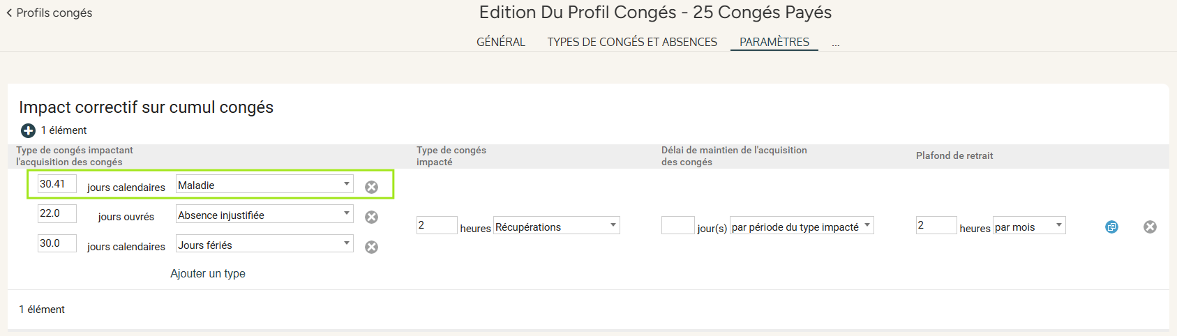Open the 'par mois' ceiling dropdown
The height and width of the screenshot is (336, 1177).
pyautogui.click(x=1029, y=226)
